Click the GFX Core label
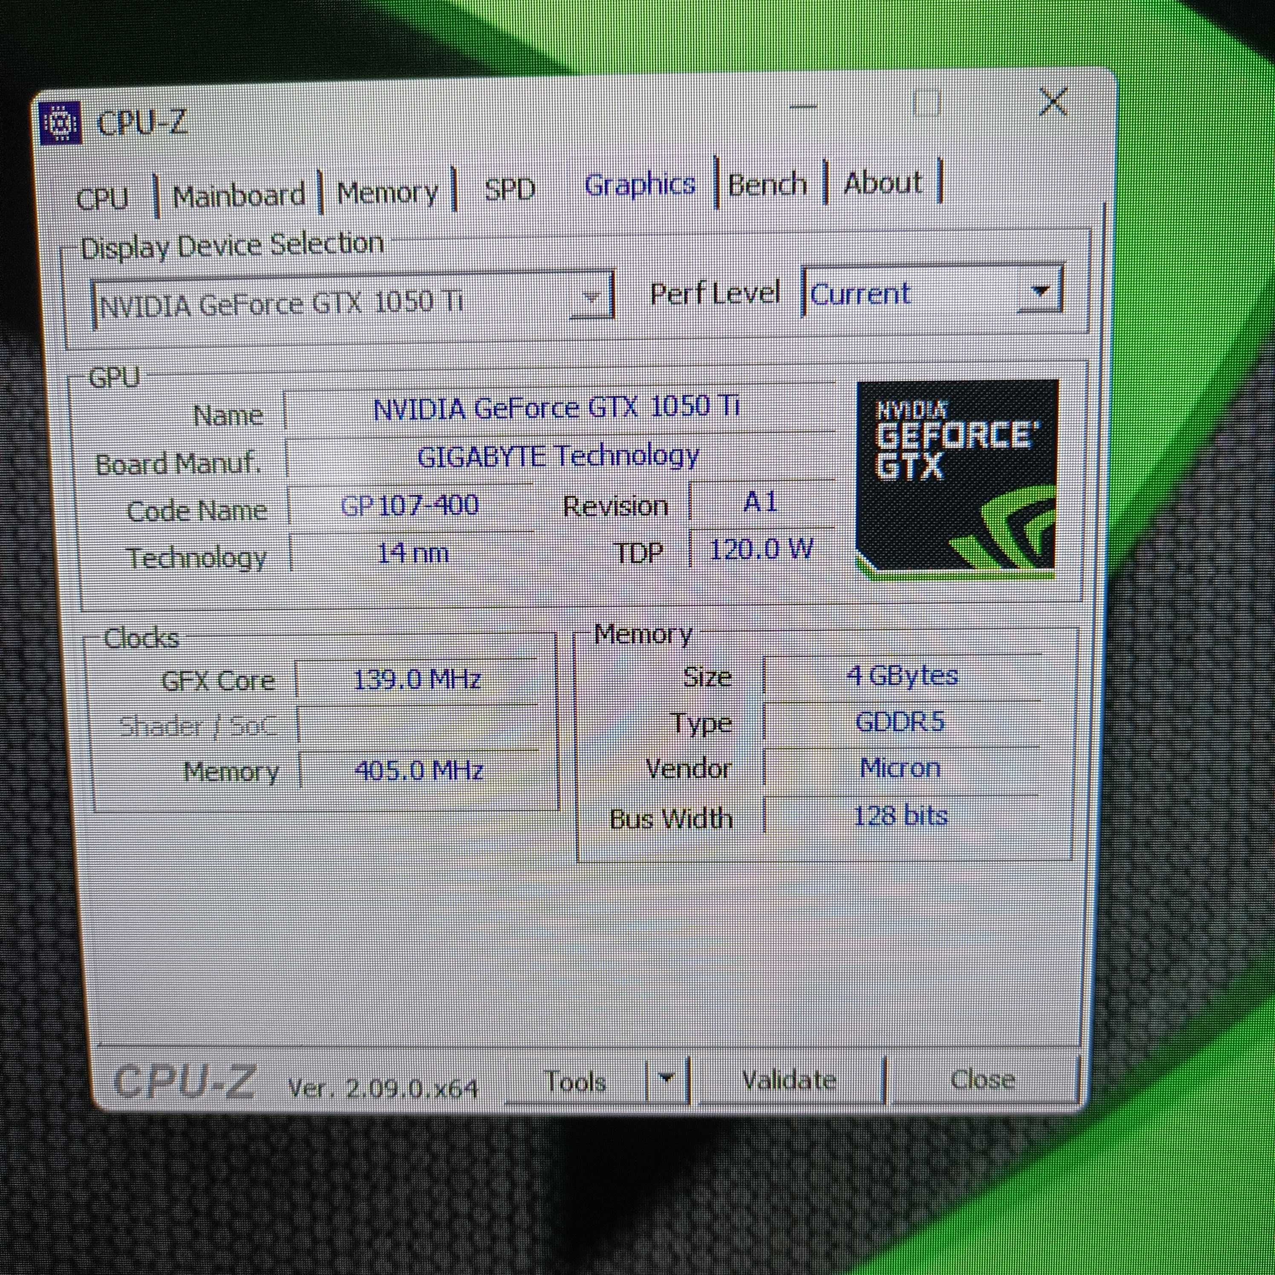Screen dimensions: 1275x1275 tap(219, 681)
